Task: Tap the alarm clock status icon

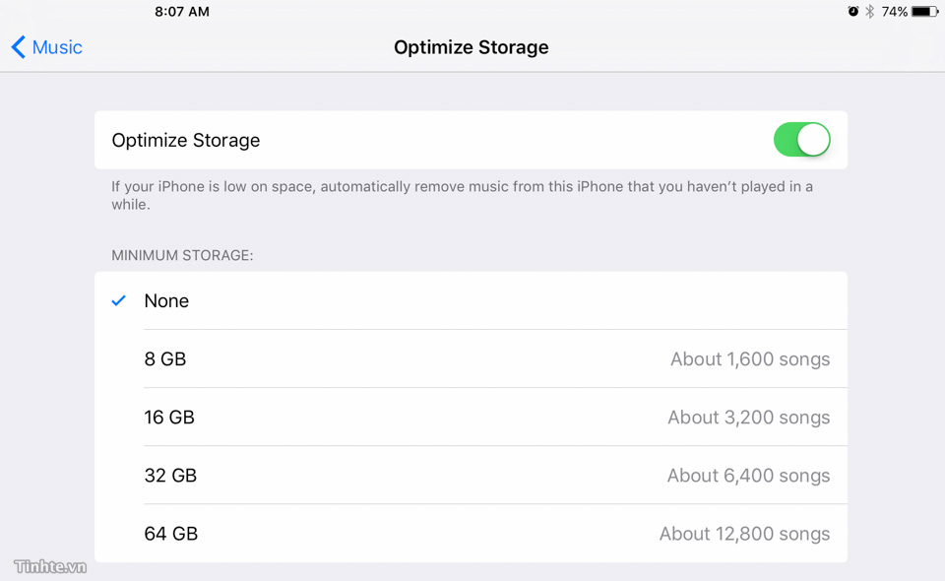Action: pyautogui.click(x=853, y=12)
